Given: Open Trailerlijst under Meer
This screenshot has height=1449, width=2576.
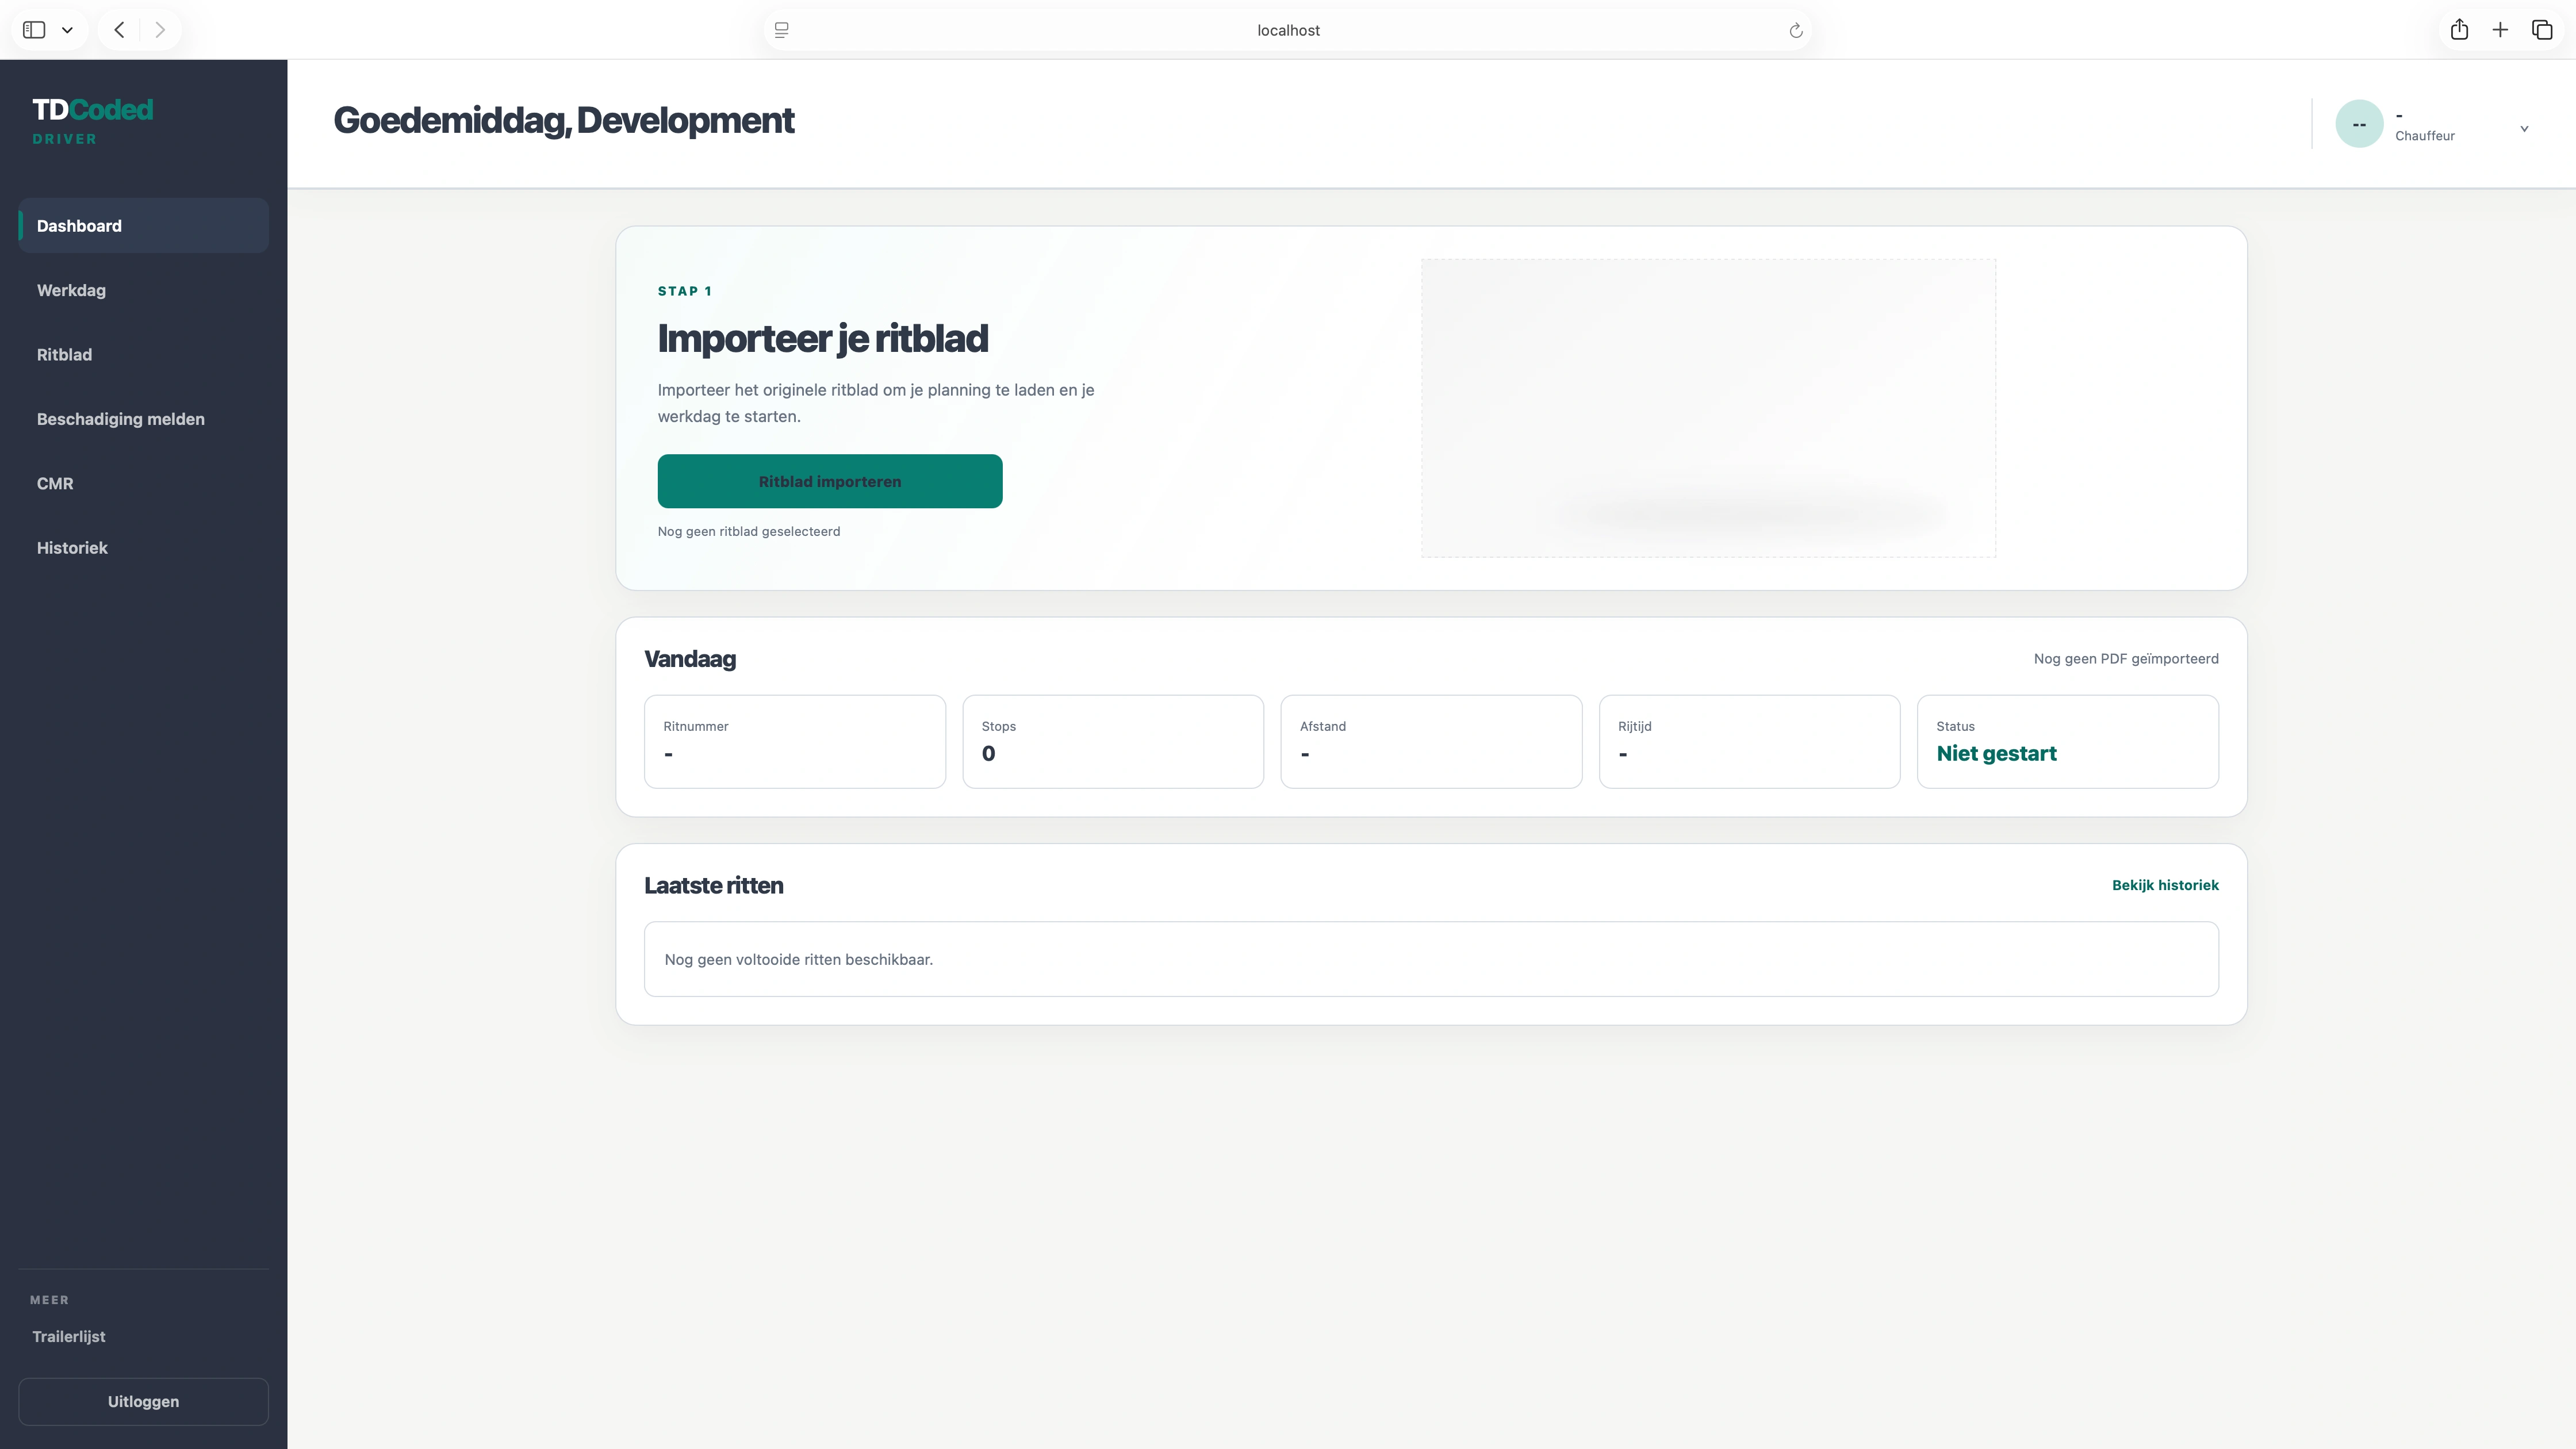Looking at the screenshot, I should point(69,1337).
